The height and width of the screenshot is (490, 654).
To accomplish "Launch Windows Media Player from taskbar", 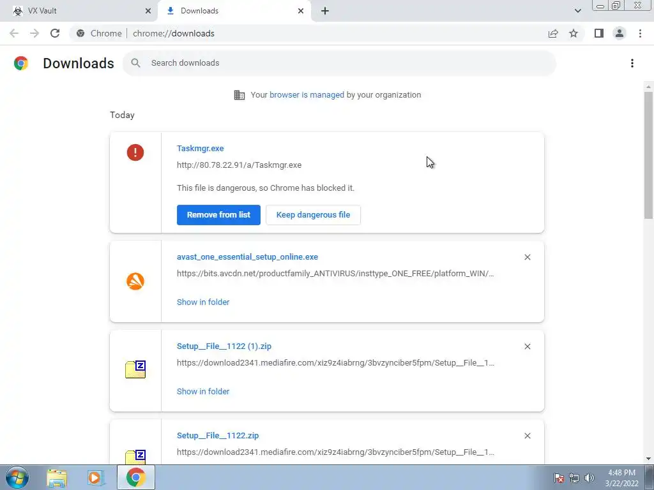I will 95,478.
